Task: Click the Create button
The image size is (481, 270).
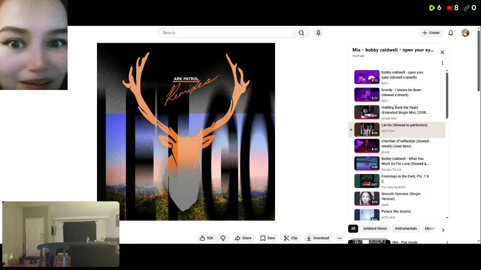Action: [431, 33]
